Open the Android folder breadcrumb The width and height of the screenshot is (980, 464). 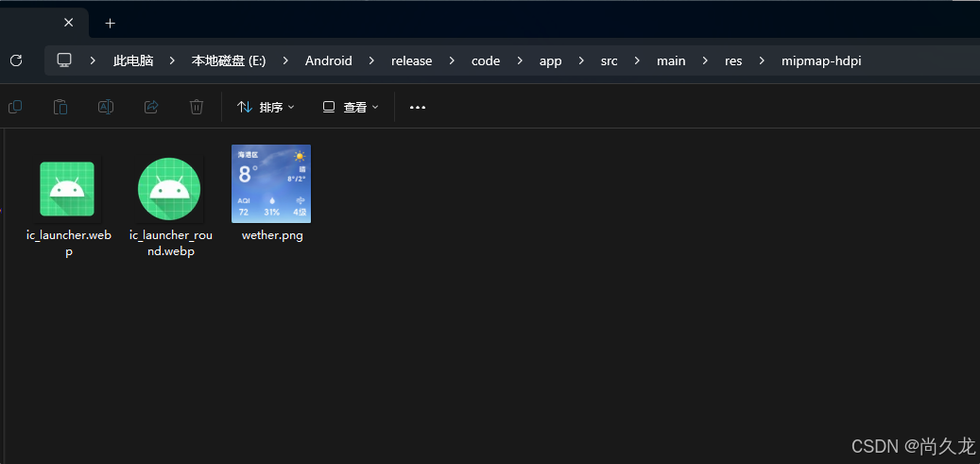329,60
